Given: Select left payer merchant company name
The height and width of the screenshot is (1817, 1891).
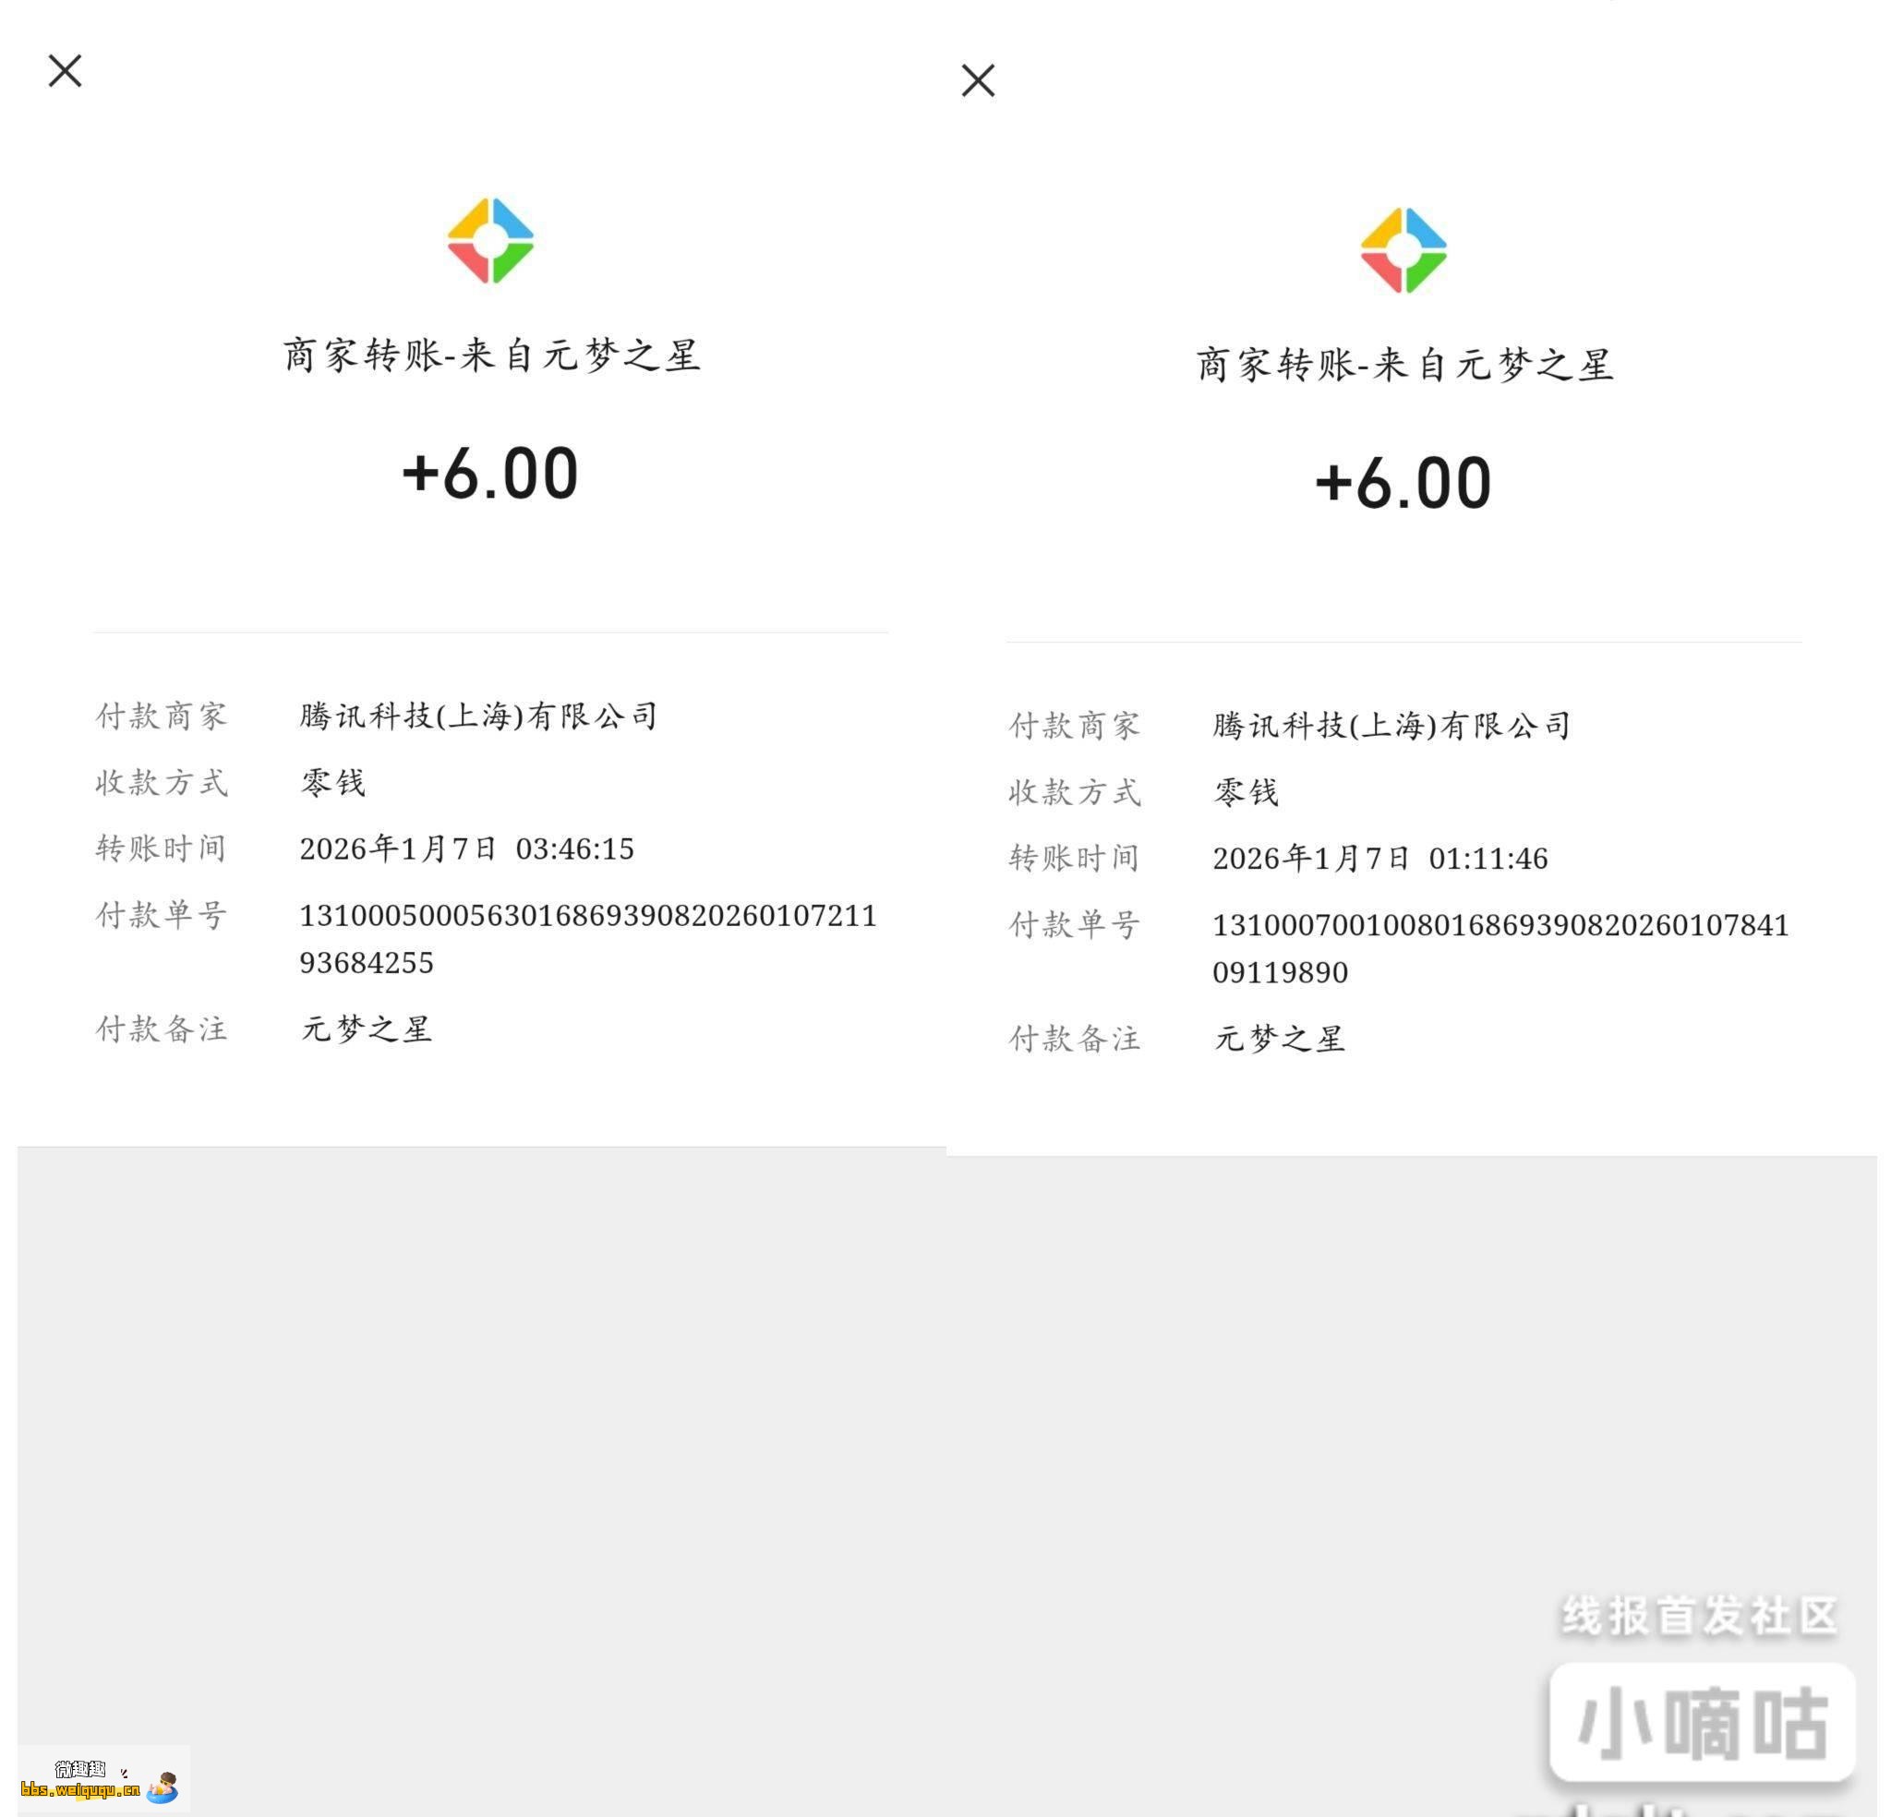Looking at the screenshot, I should coord(478,716).
